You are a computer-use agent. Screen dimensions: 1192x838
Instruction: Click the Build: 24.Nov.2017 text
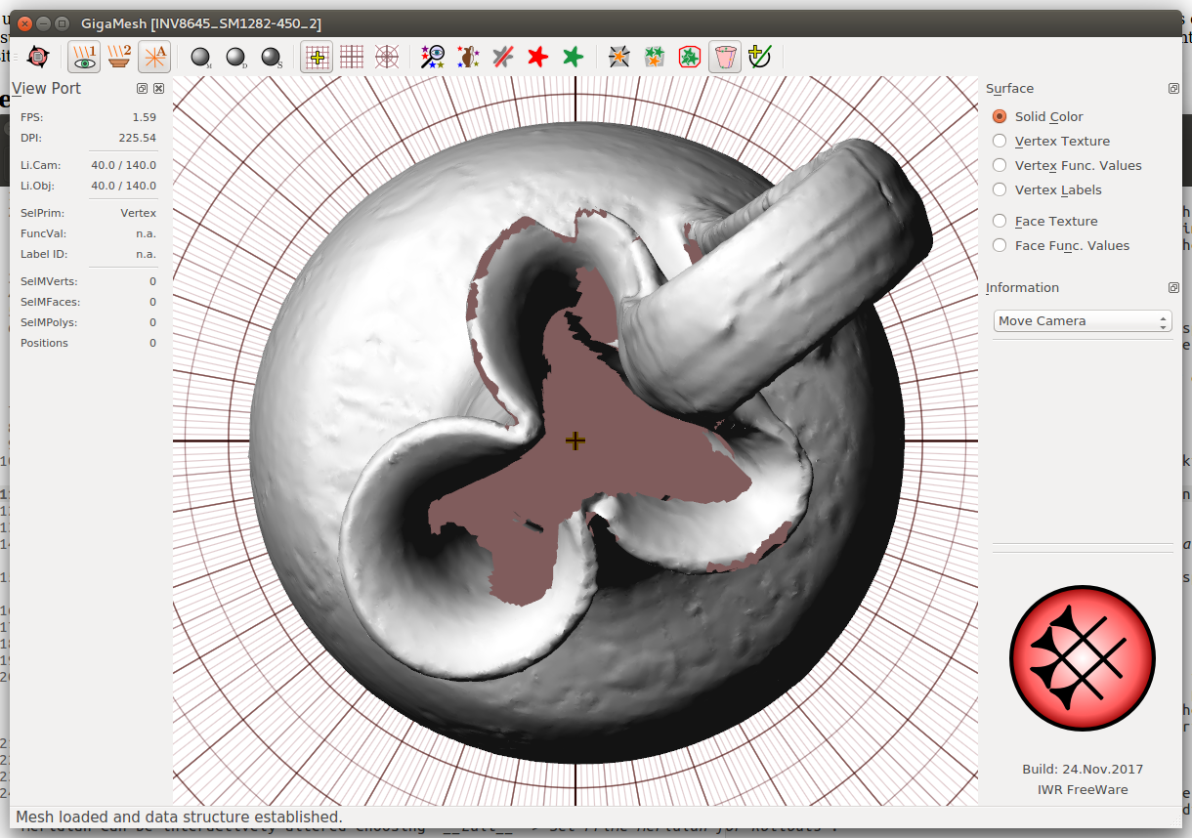[1083, 769]
